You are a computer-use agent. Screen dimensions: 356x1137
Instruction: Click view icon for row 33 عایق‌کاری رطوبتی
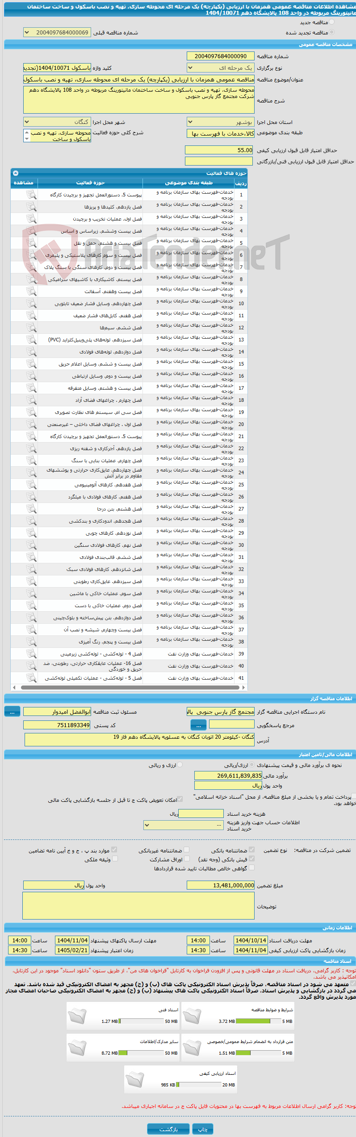[31, 581]
